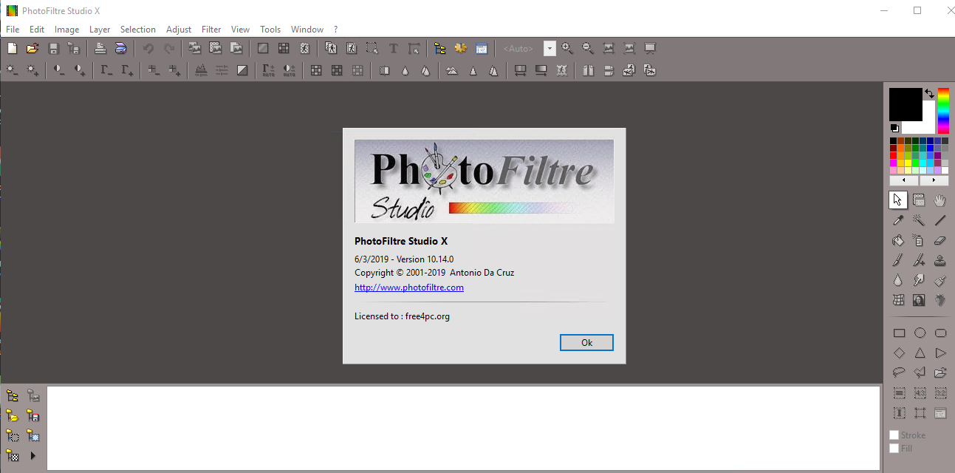Click the Contrast minus icon

(59, 70)
